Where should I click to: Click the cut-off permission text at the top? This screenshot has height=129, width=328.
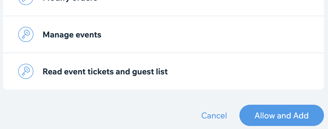pos(70,1)
